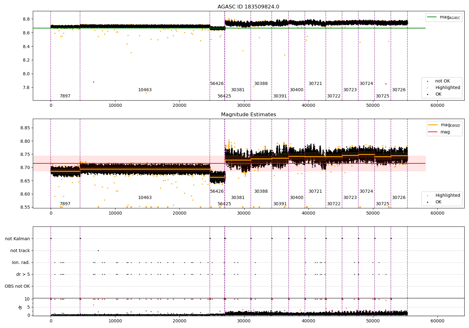
Task: Click the 8.55 y-axis tick label
Action: point(25,207)
